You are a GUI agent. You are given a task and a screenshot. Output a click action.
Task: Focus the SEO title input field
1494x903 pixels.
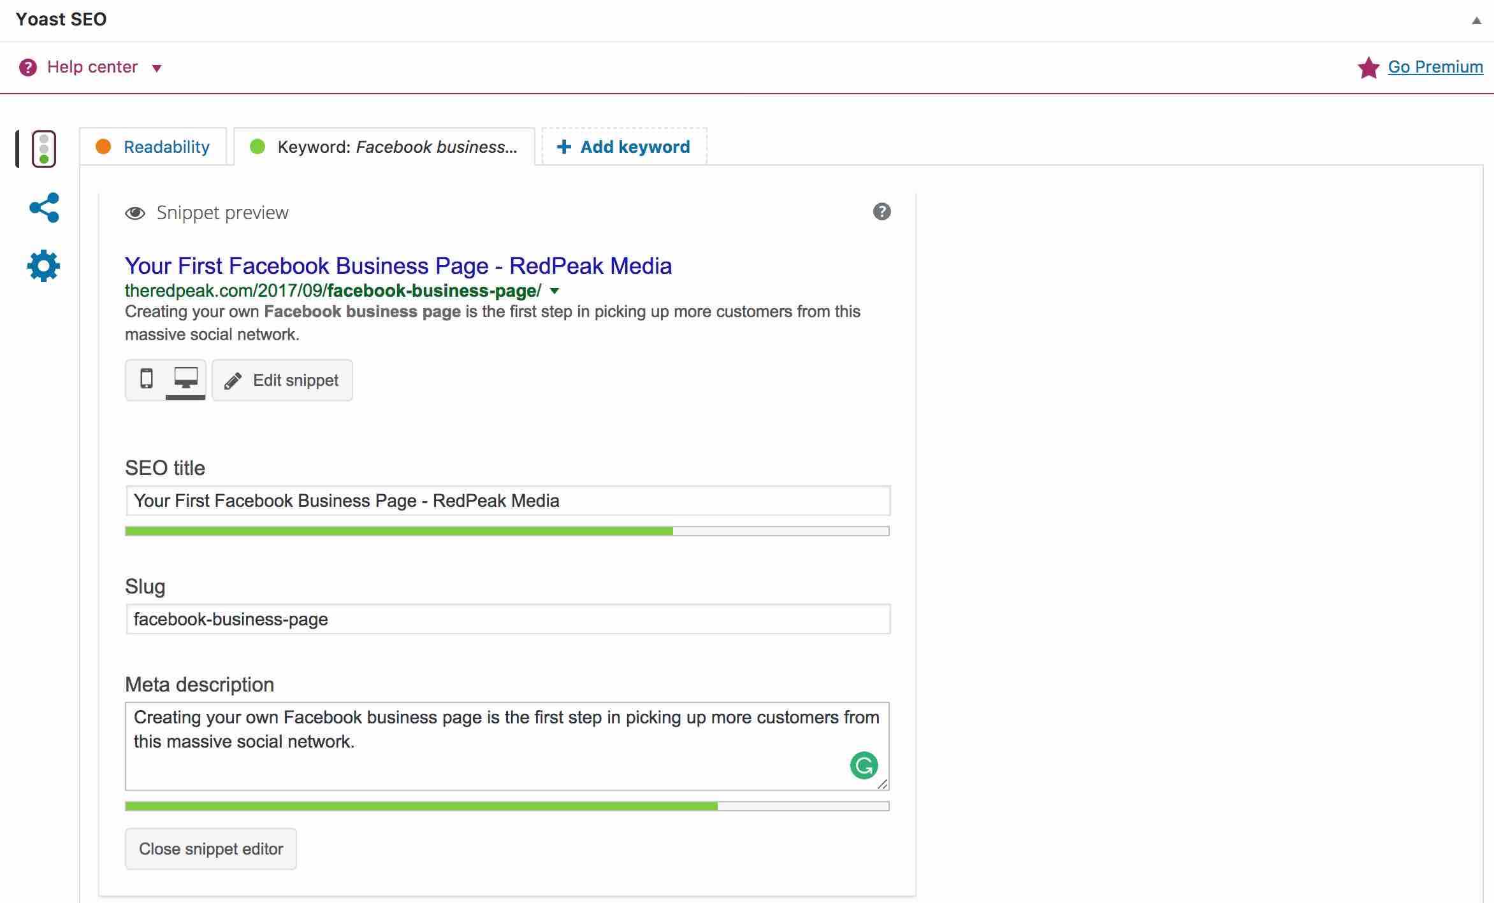508,501
